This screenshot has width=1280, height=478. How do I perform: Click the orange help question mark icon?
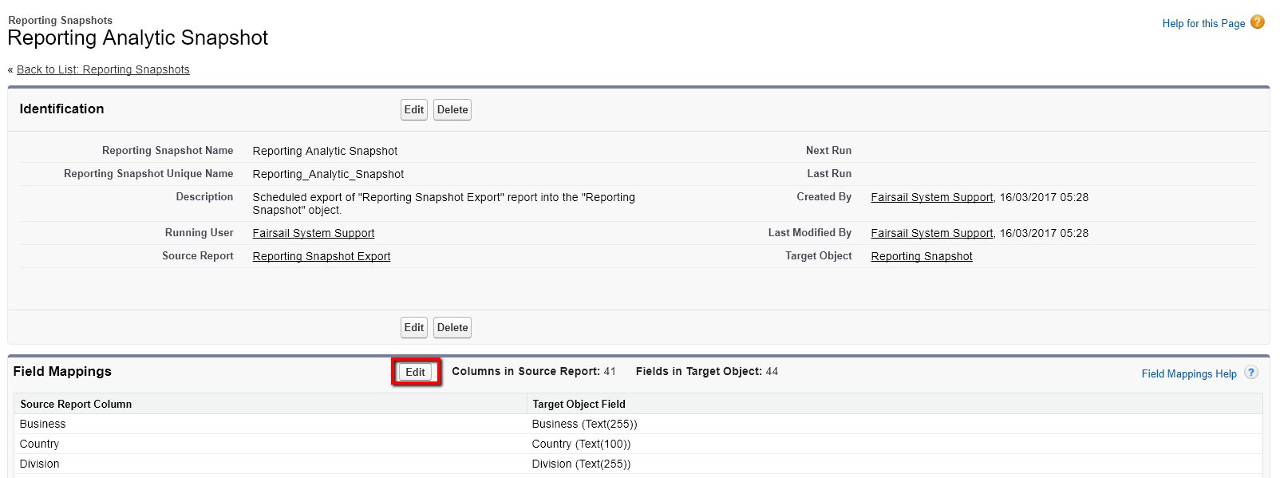(1257, 22)
